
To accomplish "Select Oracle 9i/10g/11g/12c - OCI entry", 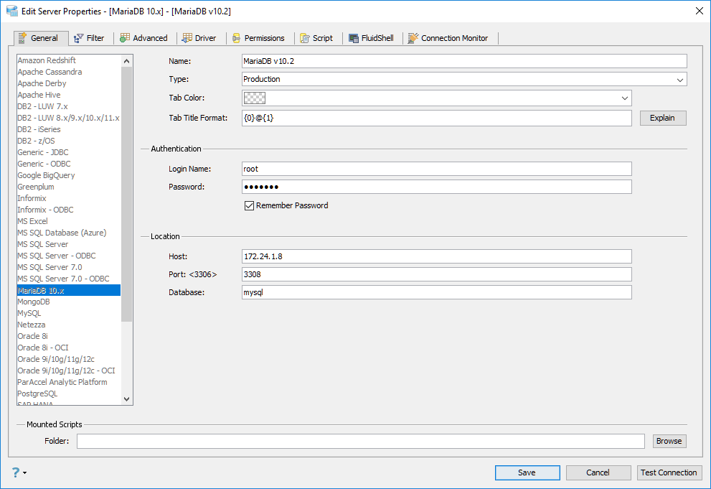I will coord(69,371).
